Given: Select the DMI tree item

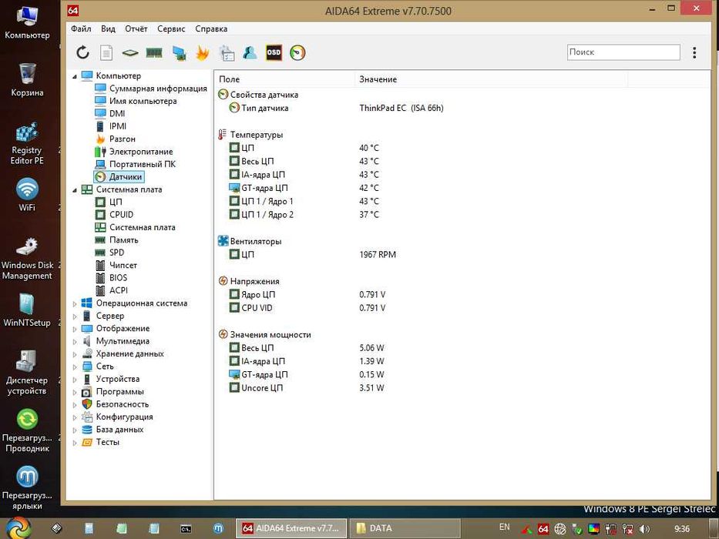Looking at the screenshot, I should (x=117, y=113).
